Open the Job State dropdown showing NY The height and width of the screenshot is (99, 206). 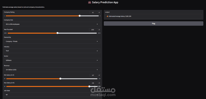(x=52, y=95)
